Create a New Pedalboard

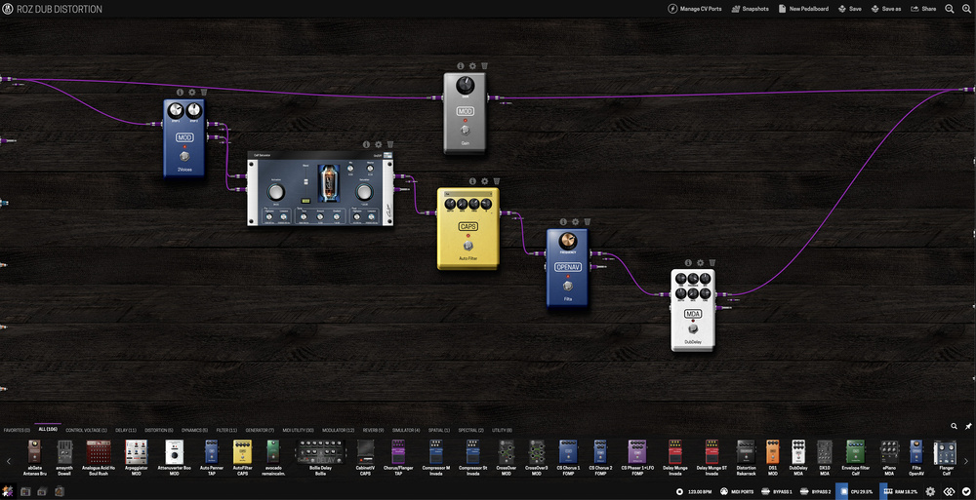(803, 9)
